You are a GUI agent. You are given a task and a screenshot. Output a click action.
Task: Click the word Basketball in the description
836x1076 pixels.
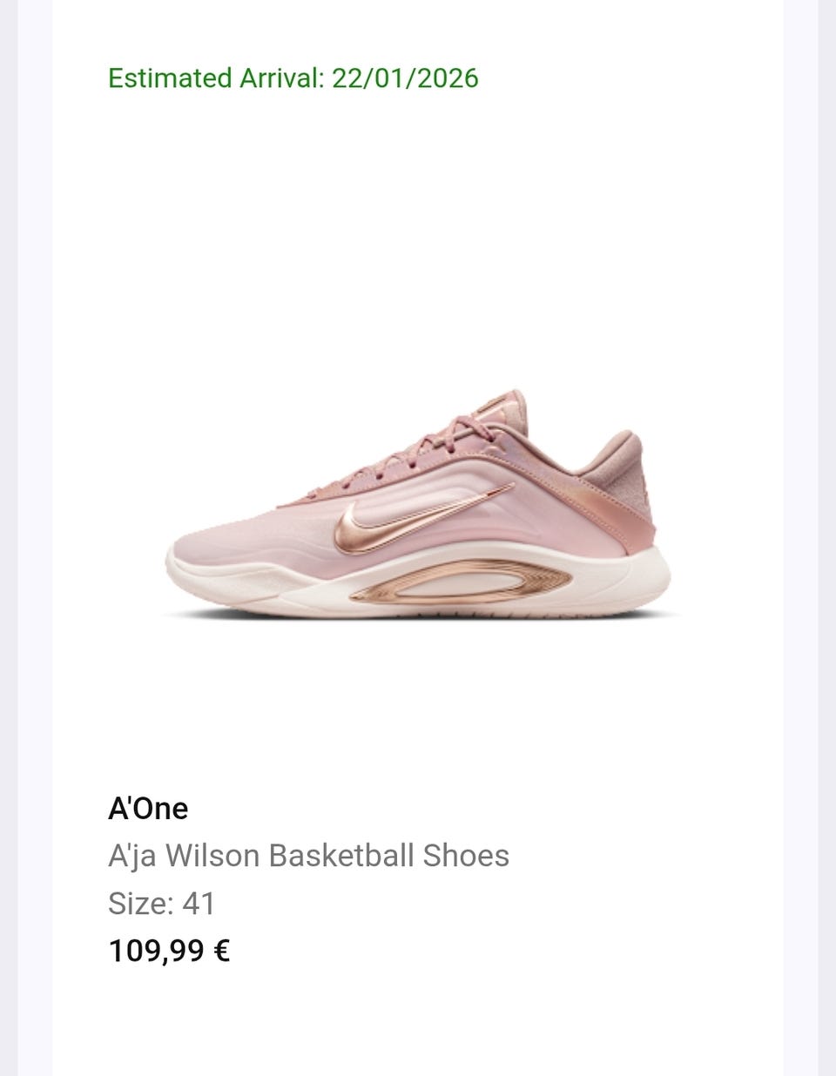(341, 856)
